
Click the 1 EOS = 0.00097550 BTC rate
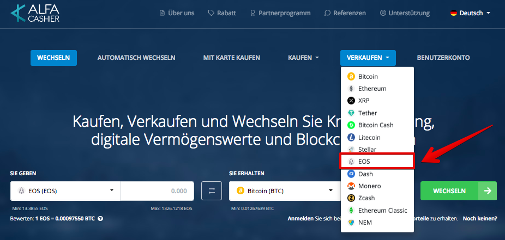tap(65, 218)
